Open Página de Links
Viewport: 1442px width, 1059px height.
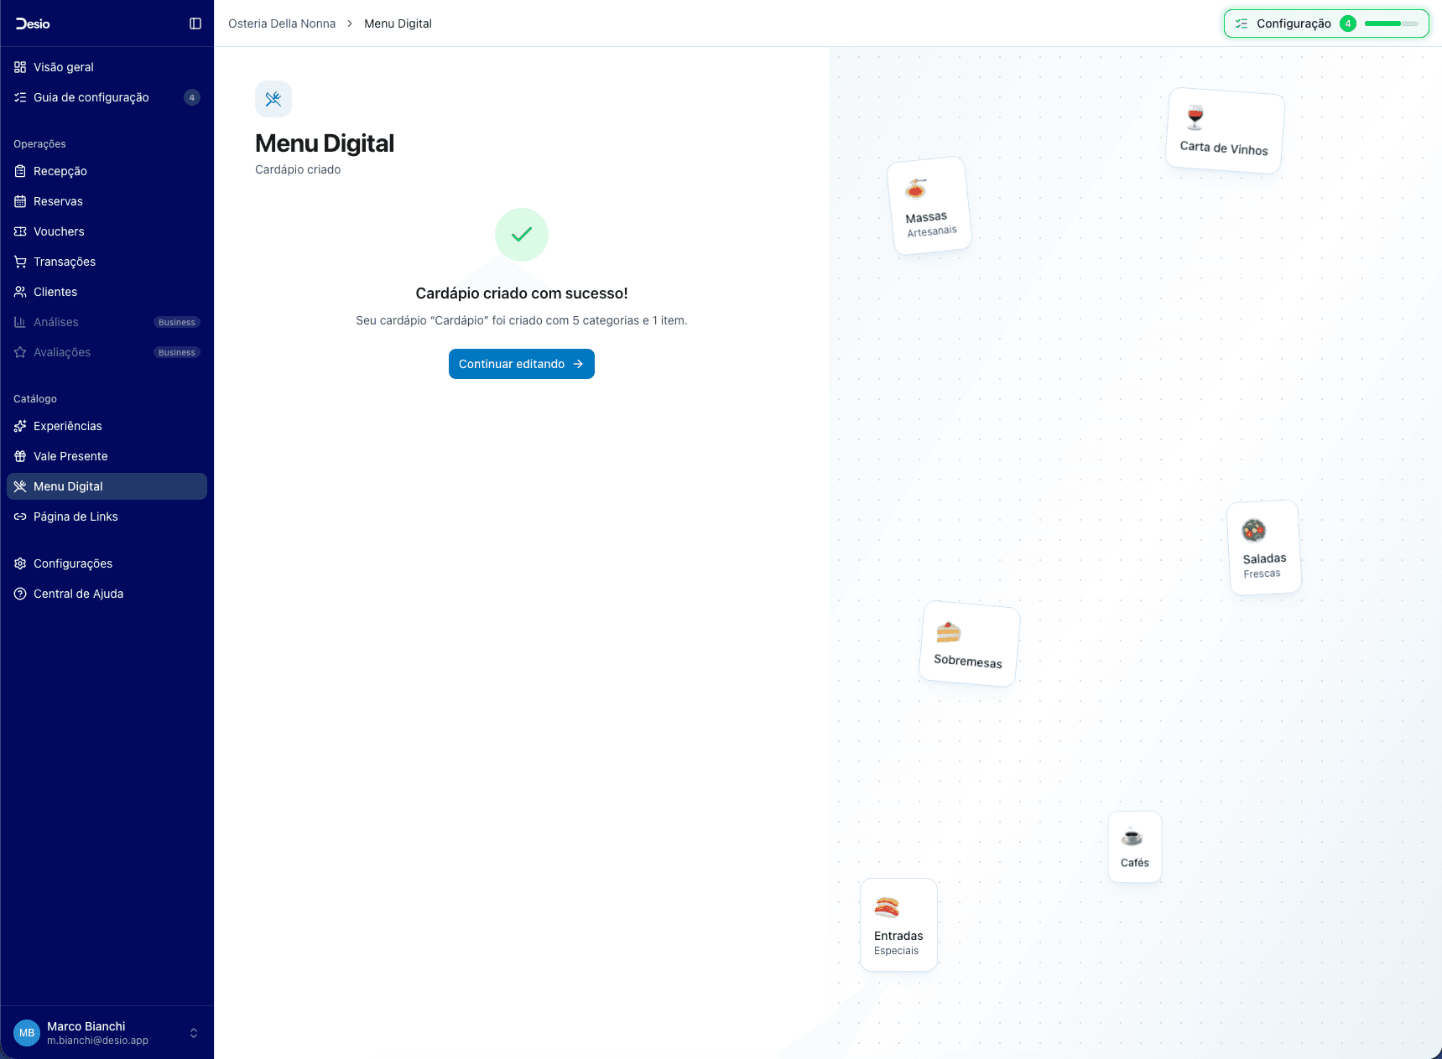[x=75, y=517]
